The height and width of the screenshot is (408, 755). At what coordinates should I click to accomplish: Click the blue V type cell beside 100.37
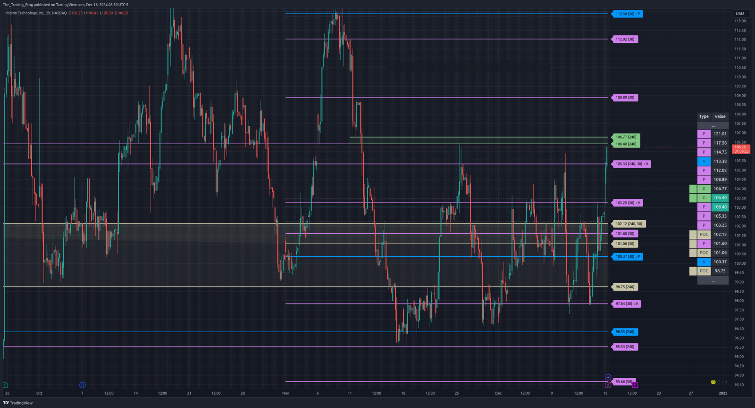point(704,262)
